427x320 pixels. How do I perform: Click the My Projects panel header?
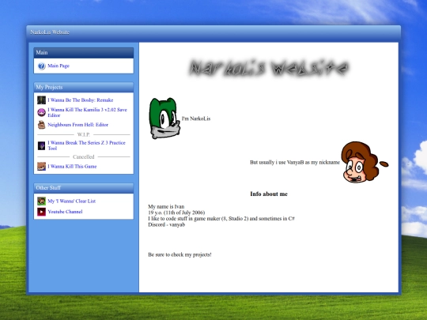pyautogui.click(x=84, y=88)
